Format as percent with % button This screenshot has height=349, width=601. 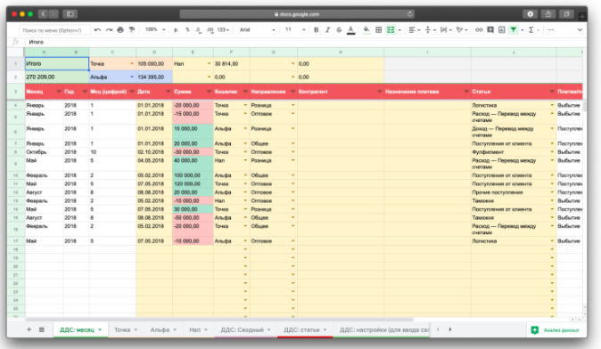click(187, 30)
